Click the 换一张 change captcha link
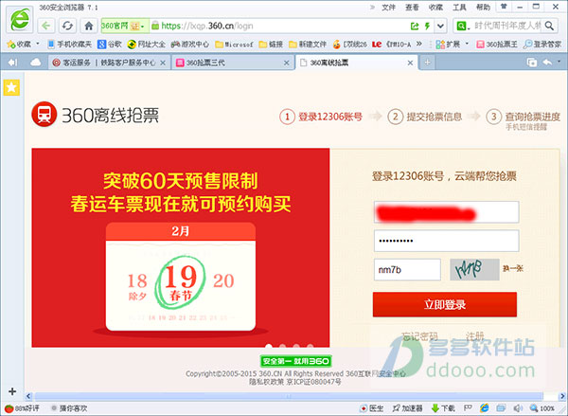Screen dimensions: 568x416 click(513, 269)
